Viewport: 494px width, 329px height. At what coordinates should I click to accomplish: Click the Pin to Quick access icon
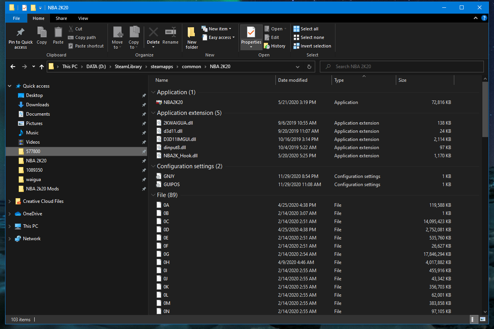[21, 32]
